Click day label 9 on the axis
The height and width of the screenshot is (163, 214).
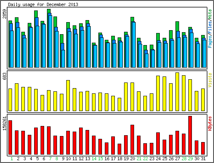63,159
